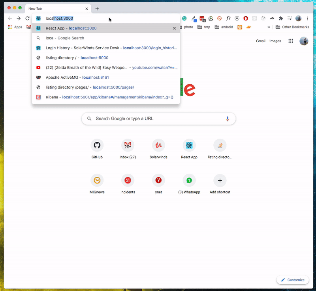The width and height of the screenshot is (316, 291).
Task: Reload the current page
Action: click(27, 19)
